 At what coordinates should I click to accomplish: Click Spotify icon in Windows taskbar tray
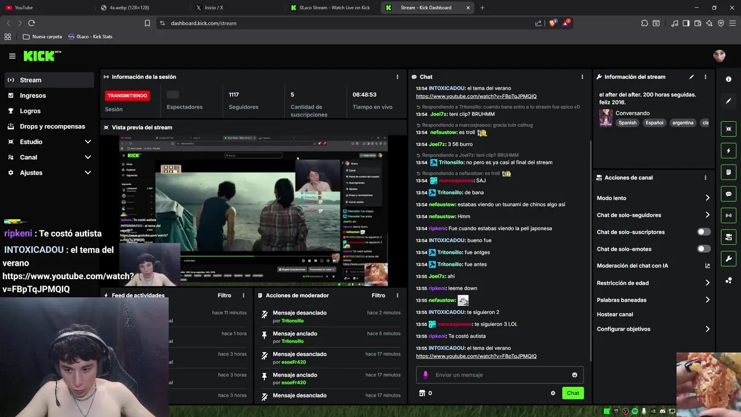point(635,411)
